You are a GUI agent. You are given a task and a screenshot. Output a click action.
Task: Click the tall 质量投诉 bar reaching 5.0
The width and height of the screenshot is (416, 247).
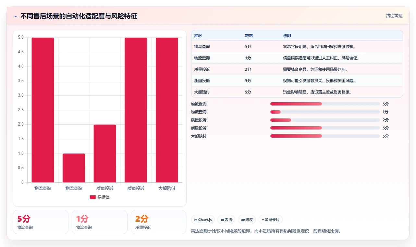[136, 110]
